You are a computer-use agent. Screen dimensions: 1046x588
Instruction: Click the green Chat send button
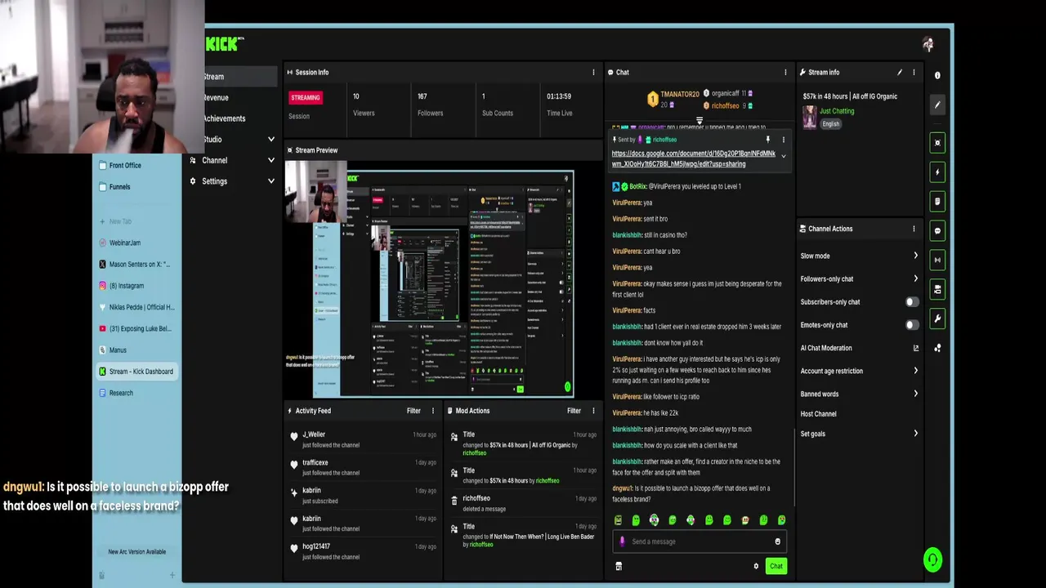(776, 566)
